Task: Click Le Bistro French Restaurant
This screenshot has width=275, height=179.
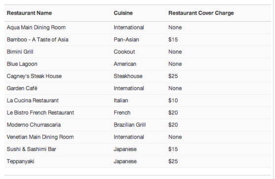Action: (40, 113)
